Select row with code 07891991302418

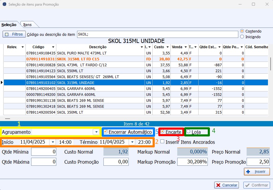[x=136, y=106]
